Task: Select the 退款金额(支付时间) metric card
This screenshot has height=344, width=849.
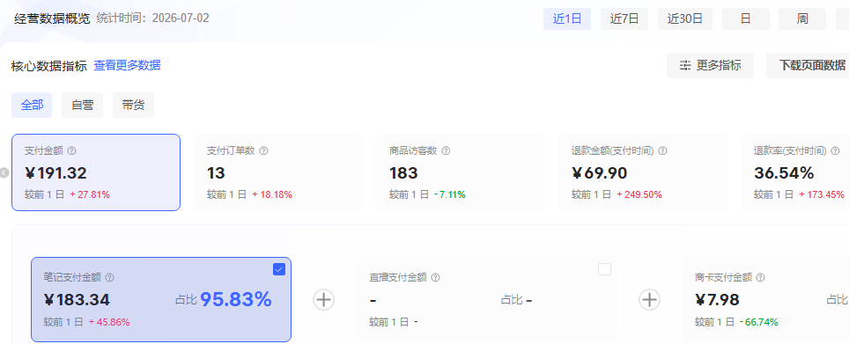Action: pos(643,172)
